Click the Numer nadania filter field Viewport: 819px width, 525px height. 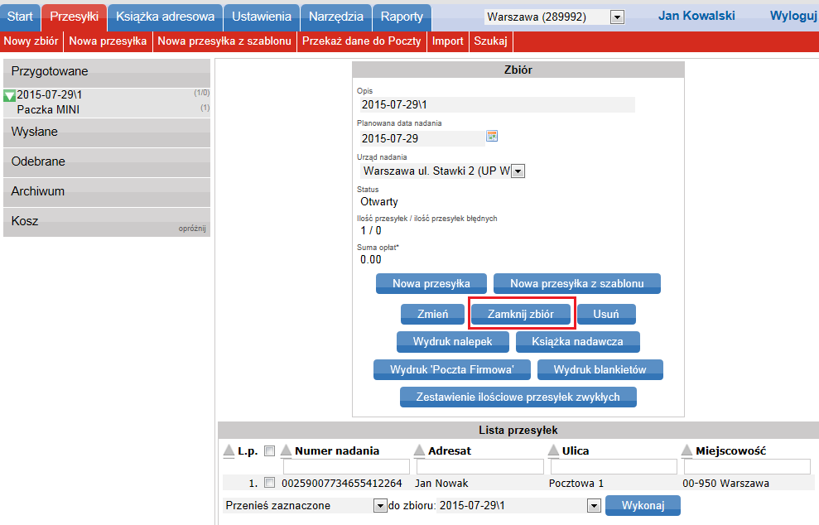pos(346,466)
